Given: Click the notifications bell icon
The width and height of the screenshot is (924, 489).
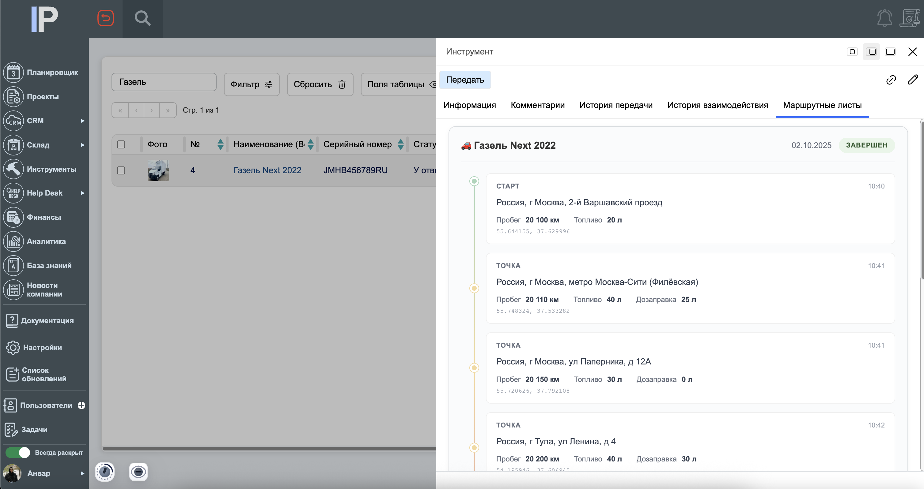Looking at the screenshot, I should pos(884,17).
